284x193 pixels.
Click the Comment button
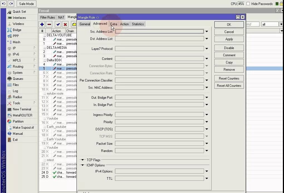(229, 55)
